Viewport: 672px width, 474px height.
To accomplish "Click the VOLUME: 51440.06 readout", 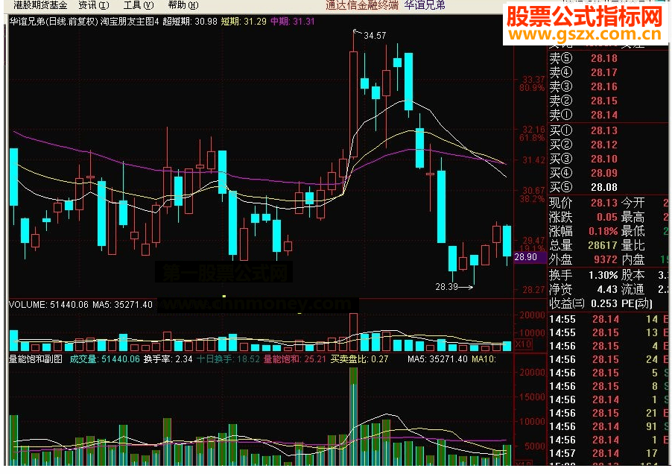I will 49,305.
